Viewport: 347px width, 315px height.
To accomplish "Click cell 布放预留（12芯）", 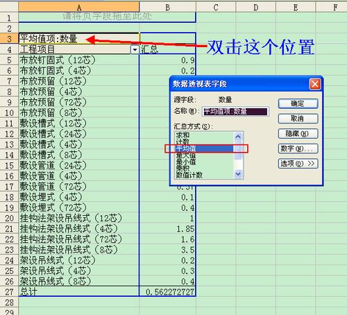I will click(x=79, y=81).
